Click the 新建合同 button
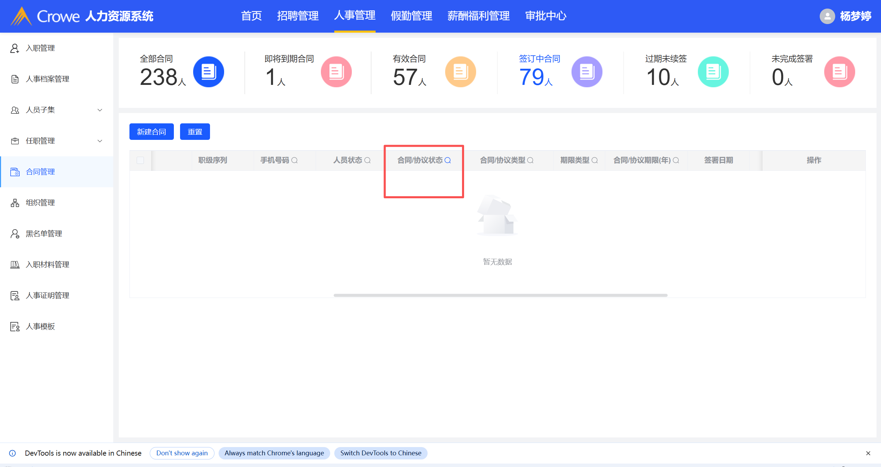Image resolution: width=881 pixels, height=467 pixels. click(x=151, y=132)
